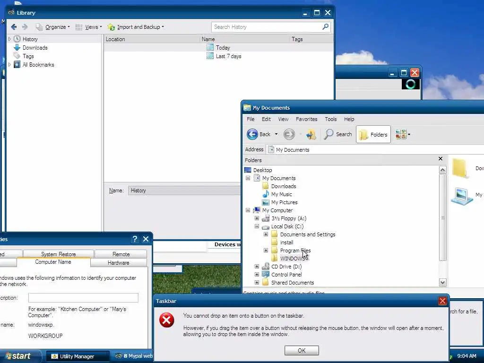Select Tags in the Library sidebar
This screenshot has width=484, height=363.
(x=28, y=56)
